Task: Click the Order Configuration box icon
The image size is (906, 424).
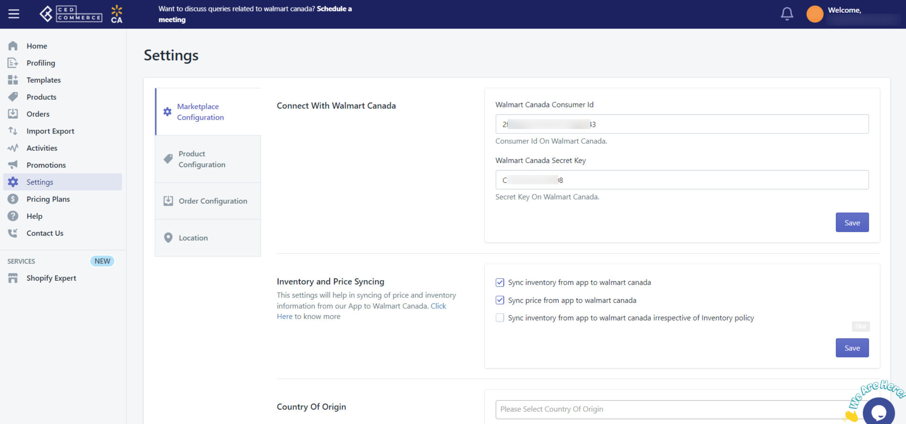Action: point(168,201)
